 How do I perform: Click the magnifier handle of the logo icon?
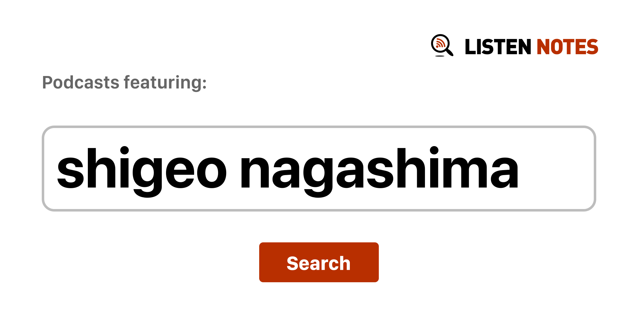pyautogui.click(x=450, y=52)
